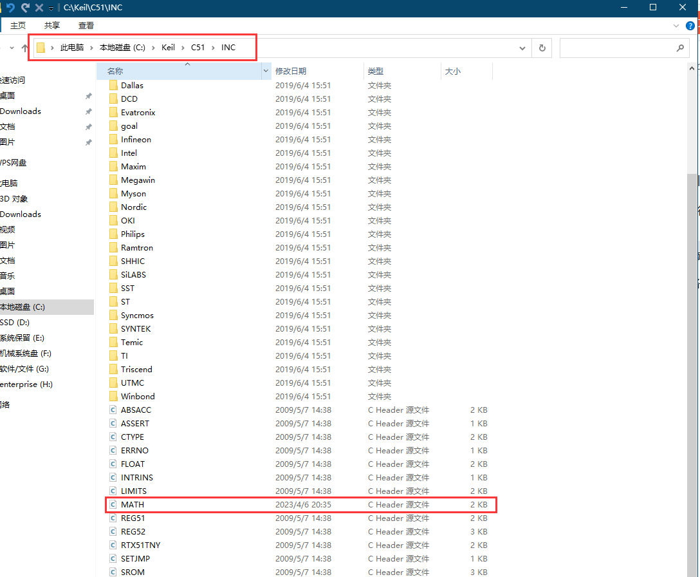Open 3D 对象 in the navigation pane
Image resolution: width=700 pixels, height=577 pixels.
click(x=14, y=199)
